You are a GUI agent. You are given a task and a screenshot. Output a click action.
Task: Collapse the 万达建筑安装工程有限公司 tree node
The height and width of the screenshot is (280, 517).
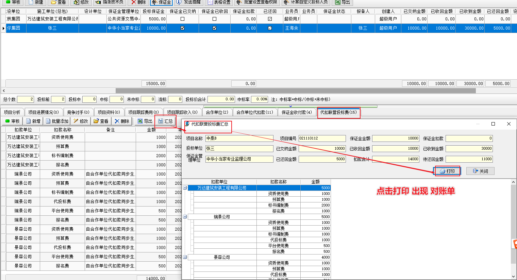point(185,188)
